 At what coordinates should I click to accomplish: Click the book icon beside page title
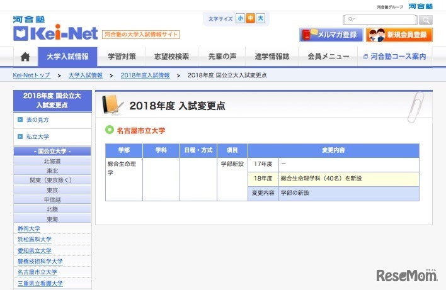point(112,105)
